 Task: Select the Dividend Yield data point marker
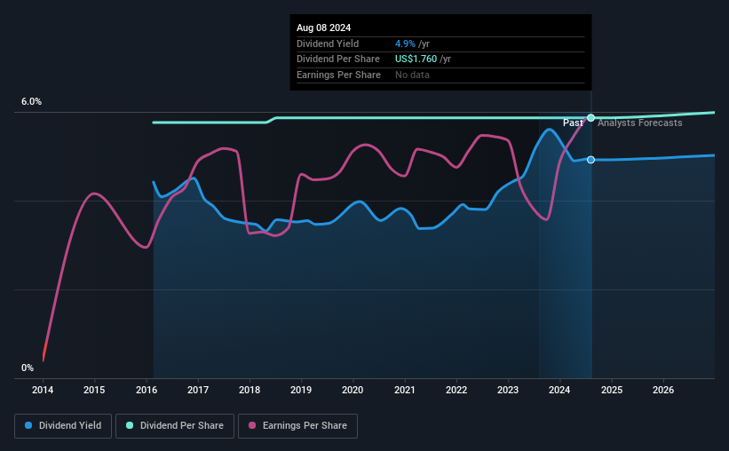590,160
